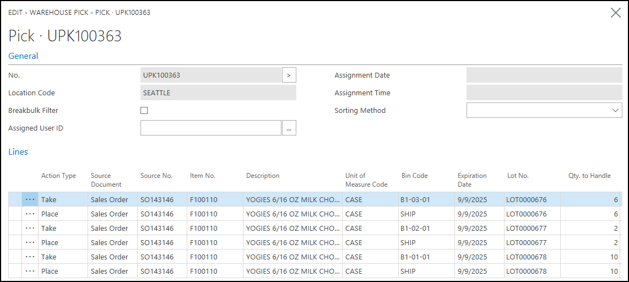Collapse the General section header
Image resolution: width=629 pixels, height=282 pixels.
tap(23, 56)
